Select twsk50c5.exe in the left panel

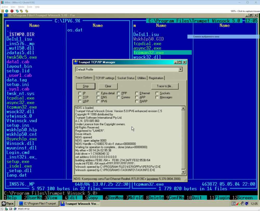[x=22, y=57]
